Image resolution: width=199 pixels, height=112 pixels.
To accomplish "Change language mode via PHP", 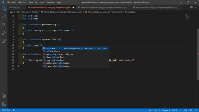I will click(x=186, y=110).
